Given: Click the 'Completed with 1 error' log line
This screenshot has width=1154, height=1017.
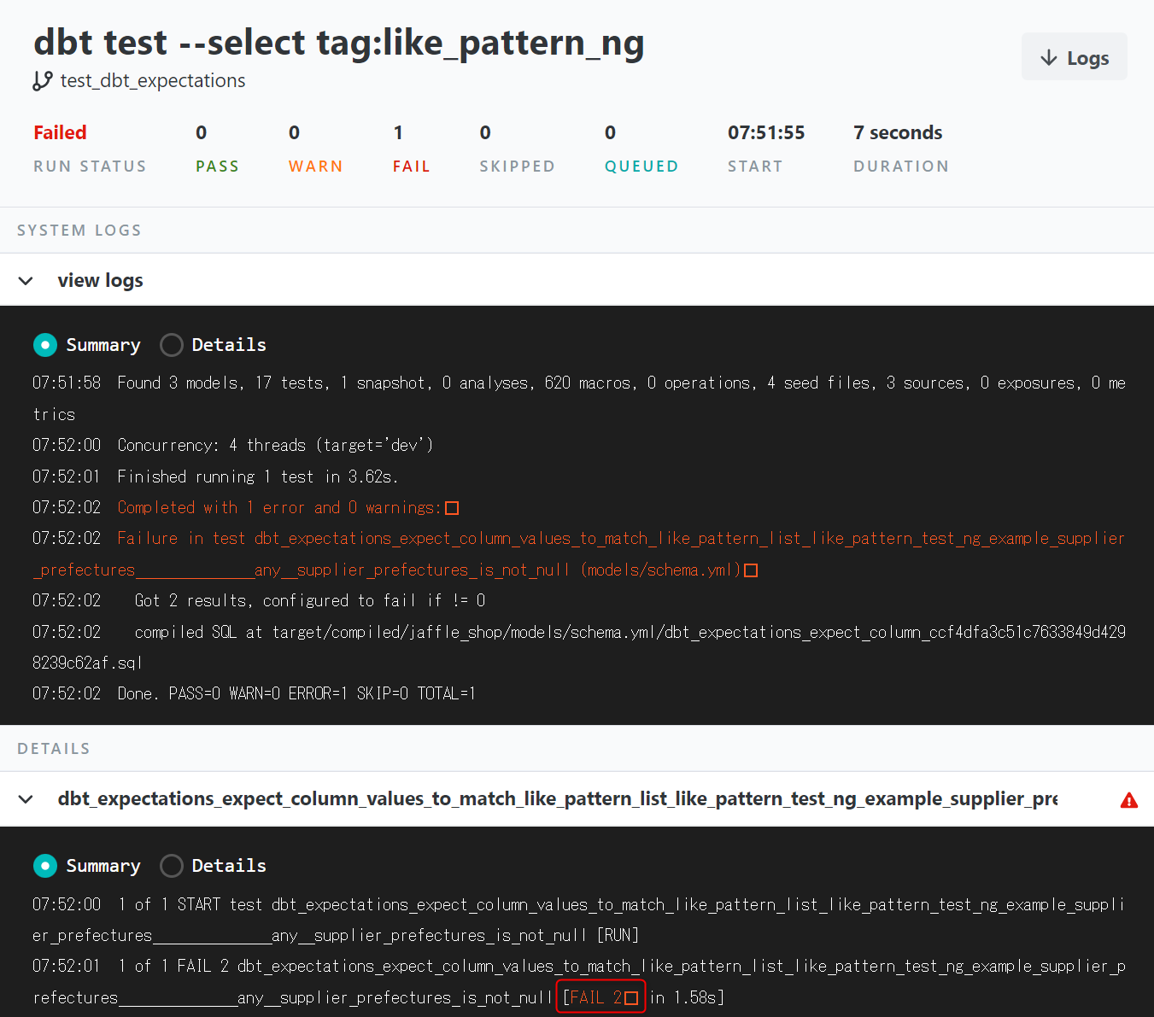Looking at the screenshot, I should click(278, 508).
